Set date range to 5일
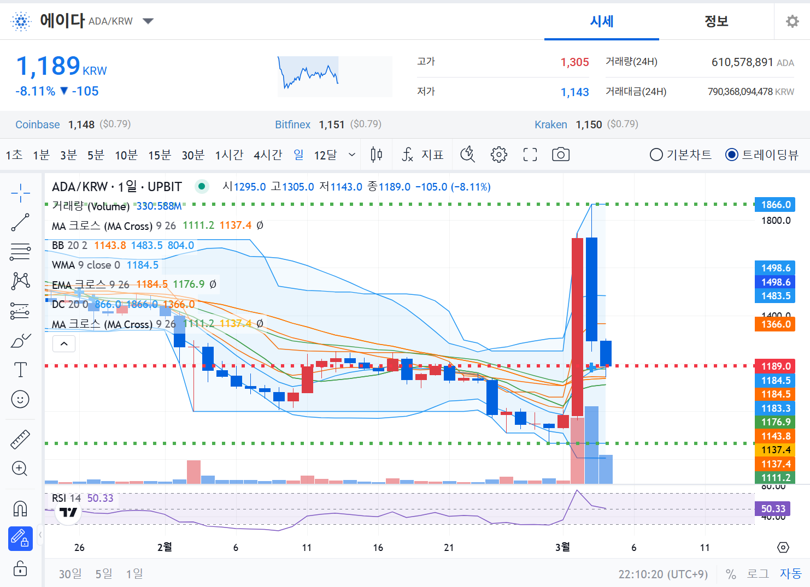Screen dimensions: 810x587 click(104, 574)
